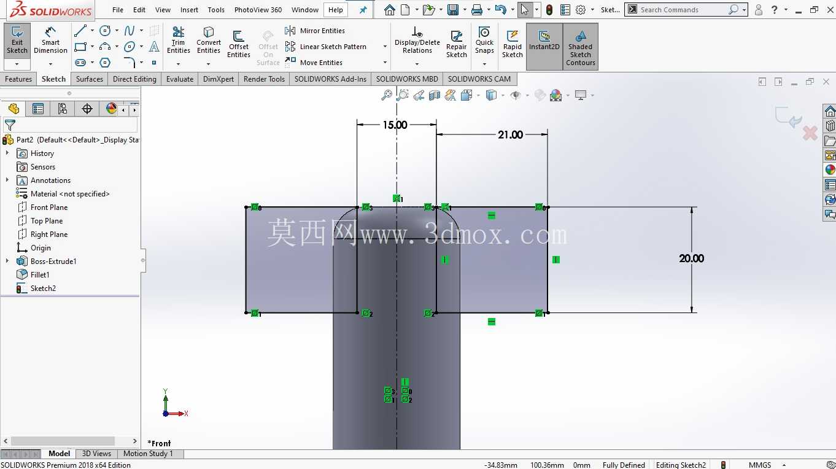The image size is (836, 469).
Task: Expand the Annotations tree node
Action: pos(7,180)
